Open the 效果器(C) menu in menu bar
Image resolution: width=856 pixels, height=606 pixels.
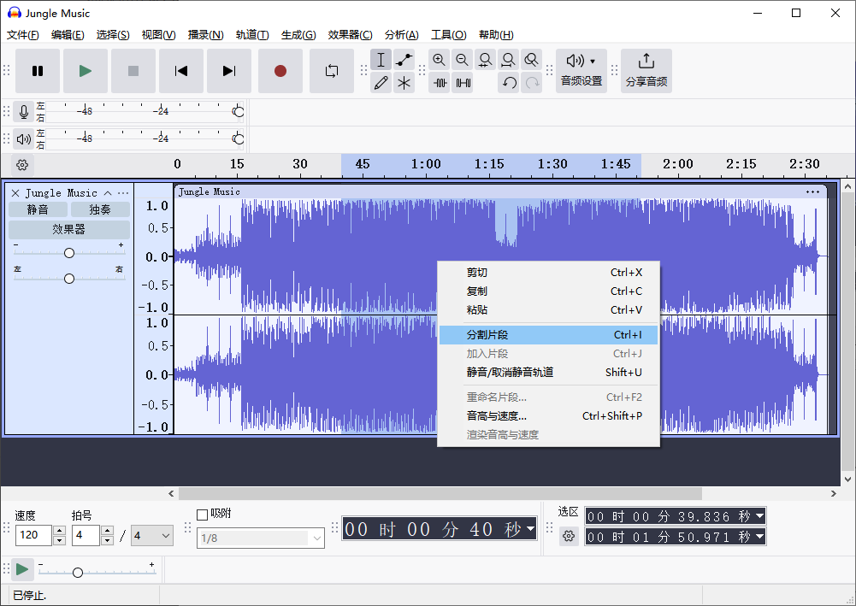coord(350,35)
